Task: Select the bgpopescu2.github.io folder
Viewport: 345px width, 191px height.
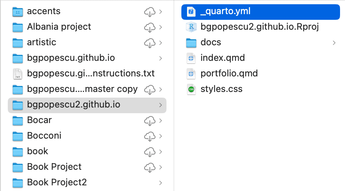Action: click(73, 105)
